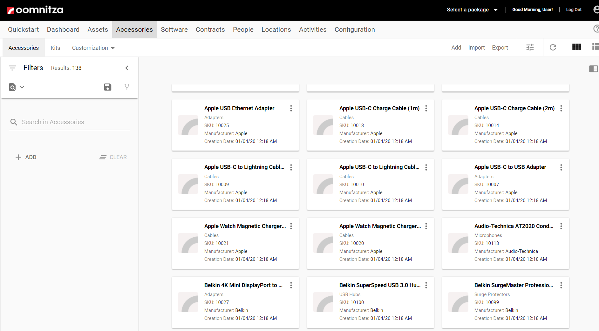Open options menu for Apple USB Ethernet Adapter
Screen dimensions: 599x331
click(291, 108)
